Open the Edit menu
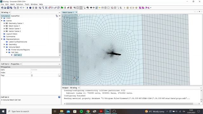203x114 pixels. coord(7,4)
